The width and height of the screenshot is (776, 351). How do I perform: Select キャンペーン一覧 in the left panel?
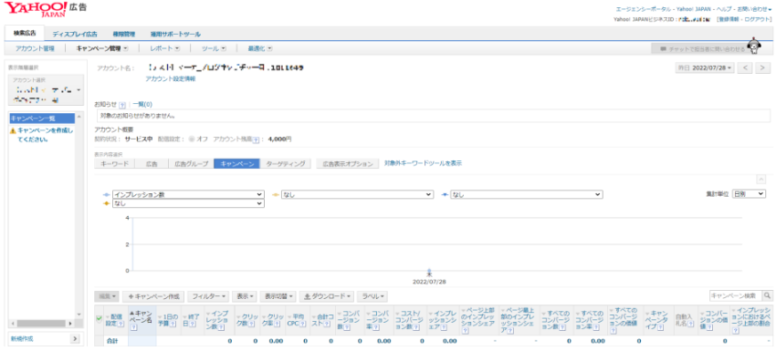(x=42, y=119)
